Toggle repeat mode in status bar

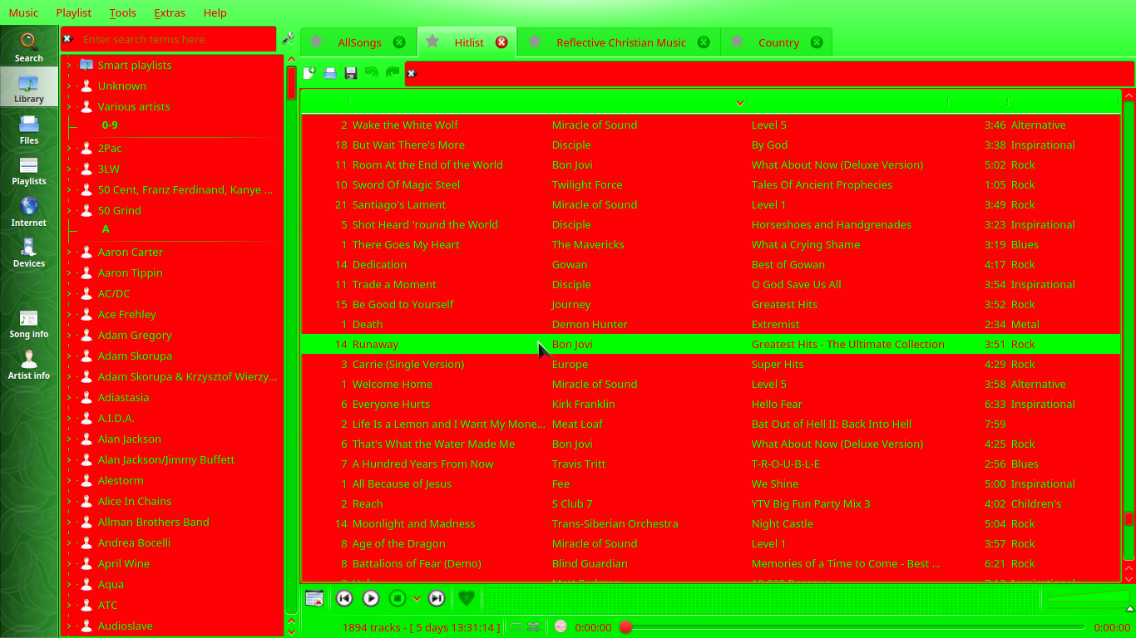point(516,627)
